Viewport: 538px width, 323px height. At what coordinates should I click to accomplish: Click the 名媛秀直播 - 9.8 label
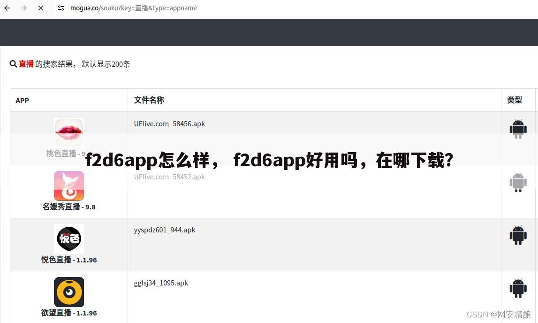click(68, 207)
